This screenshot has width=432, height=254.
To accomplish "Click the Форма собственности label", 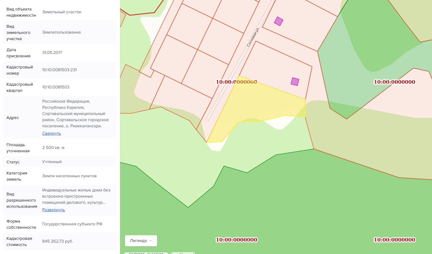I will [22, 224].
